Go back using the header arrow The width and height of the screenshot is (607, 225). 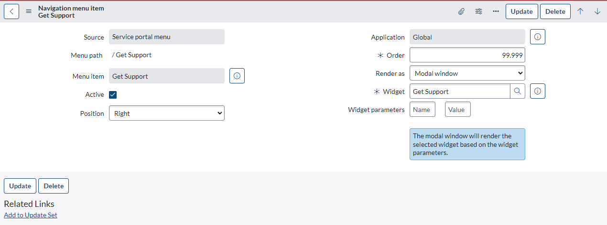11,11
